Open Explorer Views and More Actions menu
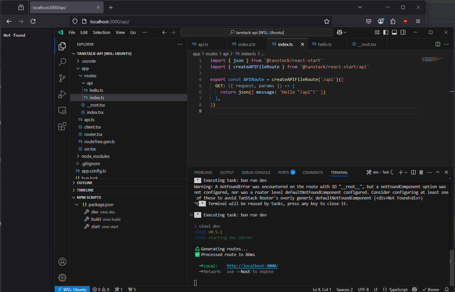This screenshot has height=292, width=455. pyautogui.click(x=180, y=44)
